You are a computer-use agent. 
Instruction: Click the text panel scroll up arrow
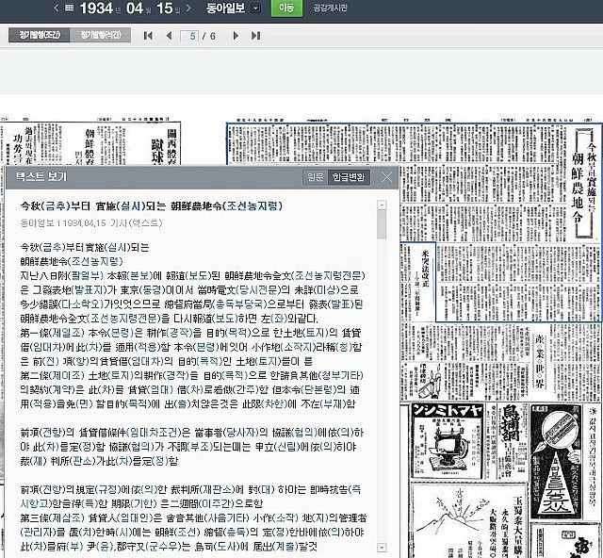point(382,205)
